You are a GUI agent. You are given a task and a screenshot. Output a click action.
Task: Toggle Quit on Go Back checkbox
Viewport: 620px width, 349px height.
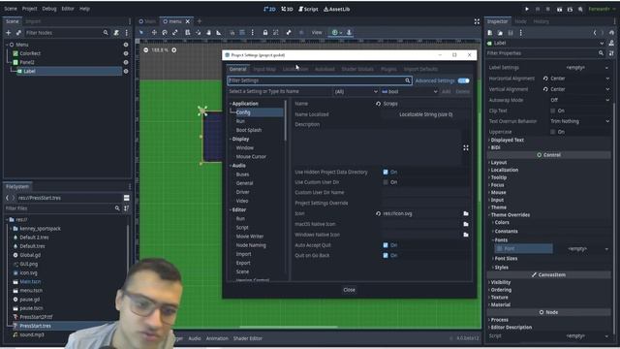pos(386,256)
